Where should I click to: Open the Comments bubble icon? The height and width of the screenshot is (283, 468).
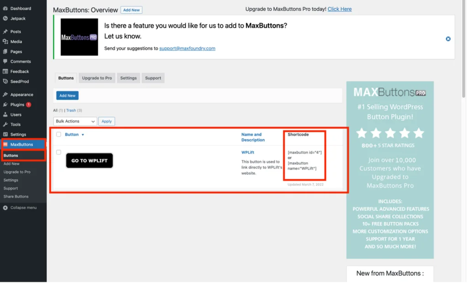coord(5,61)
